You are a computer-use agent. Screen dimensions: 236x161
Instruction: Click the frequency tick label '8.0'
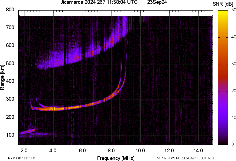pyautogui.click(x=111, y=150)
